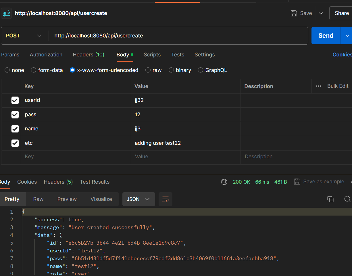Click the 66 ms response time
The height and width of the screenshot is (276, 352).
pyautogui.click(x=262, y=182)
